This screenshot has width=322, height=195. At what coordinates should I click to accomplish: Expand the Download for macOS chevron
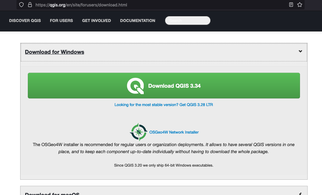300,193
